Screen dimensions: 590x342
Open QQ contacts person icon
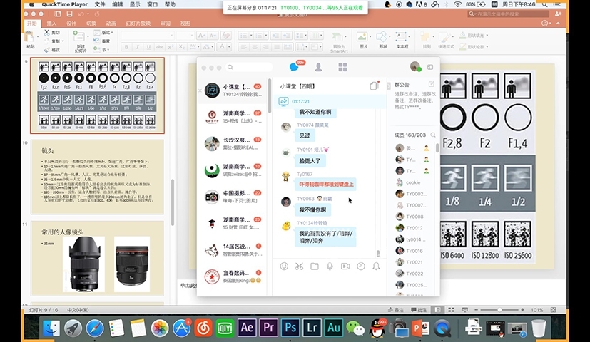pos(318,67)
